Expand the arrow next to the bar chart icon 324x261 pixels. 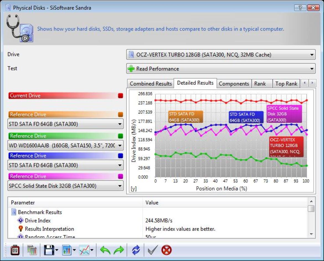click(74, 250)
